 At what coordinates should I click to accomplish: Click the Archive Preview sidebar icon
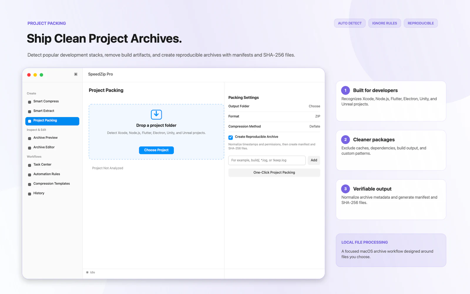(29, 138)
